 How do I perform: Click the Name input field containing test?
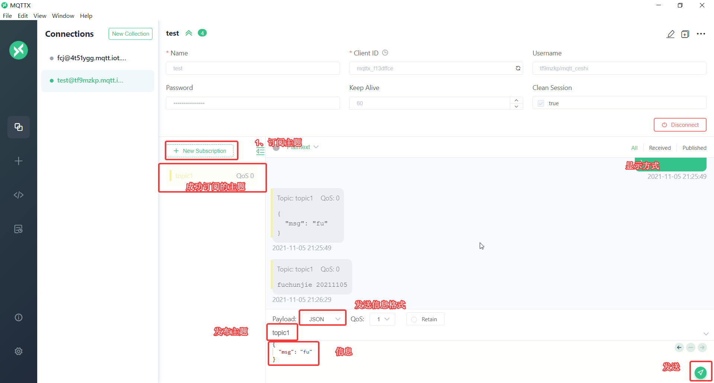click(x=253, y=68)
